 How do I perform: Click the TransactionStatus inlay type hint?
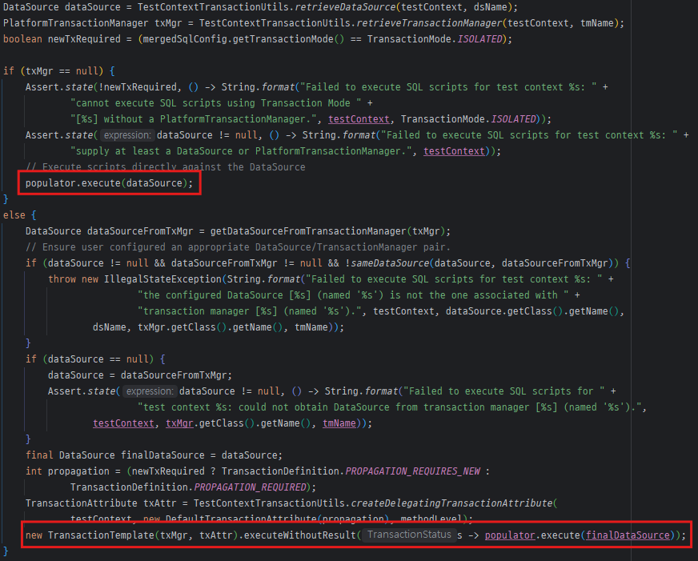[409, 535]
